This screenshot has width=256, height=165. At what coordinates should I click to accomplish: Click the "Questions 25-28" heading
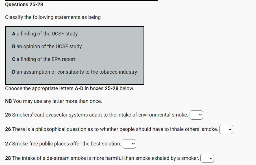[x=24, y=5]
